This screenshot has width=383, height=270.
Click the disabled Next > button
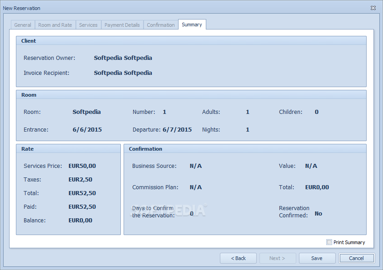[278, 258]
